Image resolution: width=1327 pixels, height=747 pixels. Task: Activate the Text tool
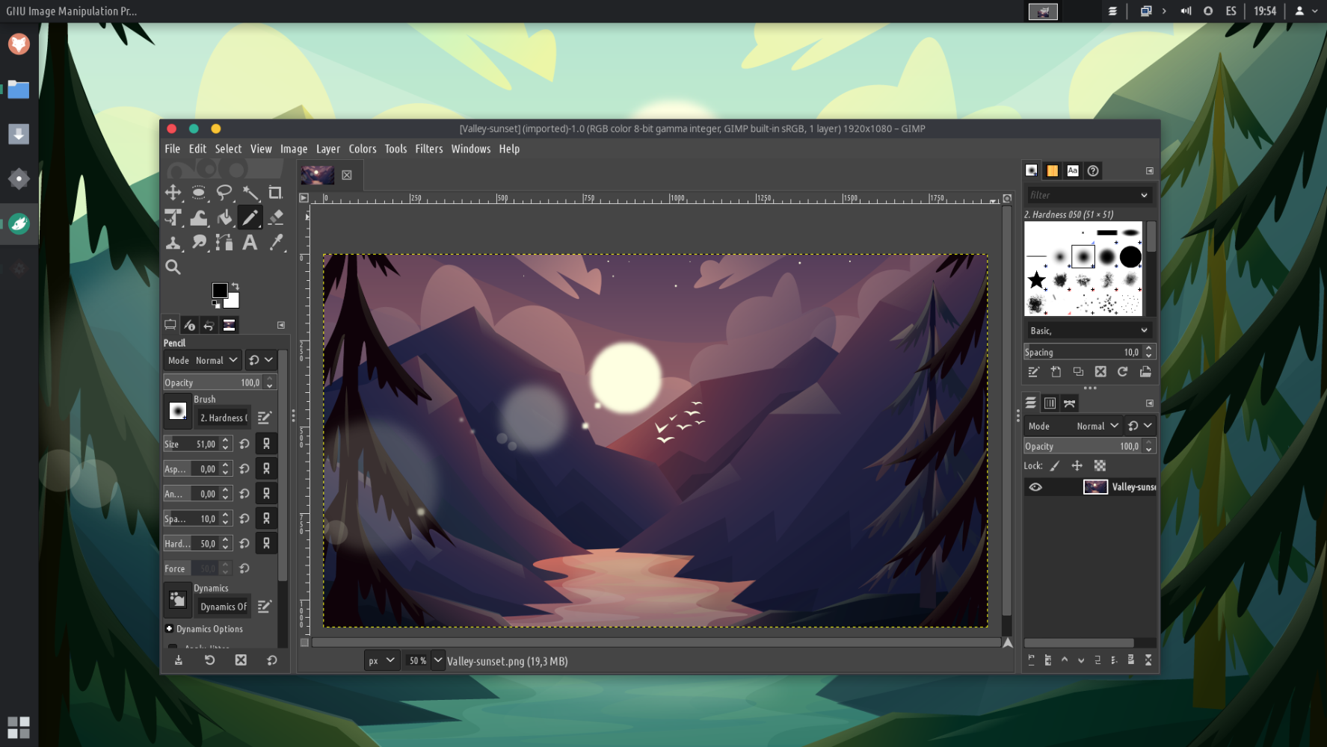coord(250,242)
